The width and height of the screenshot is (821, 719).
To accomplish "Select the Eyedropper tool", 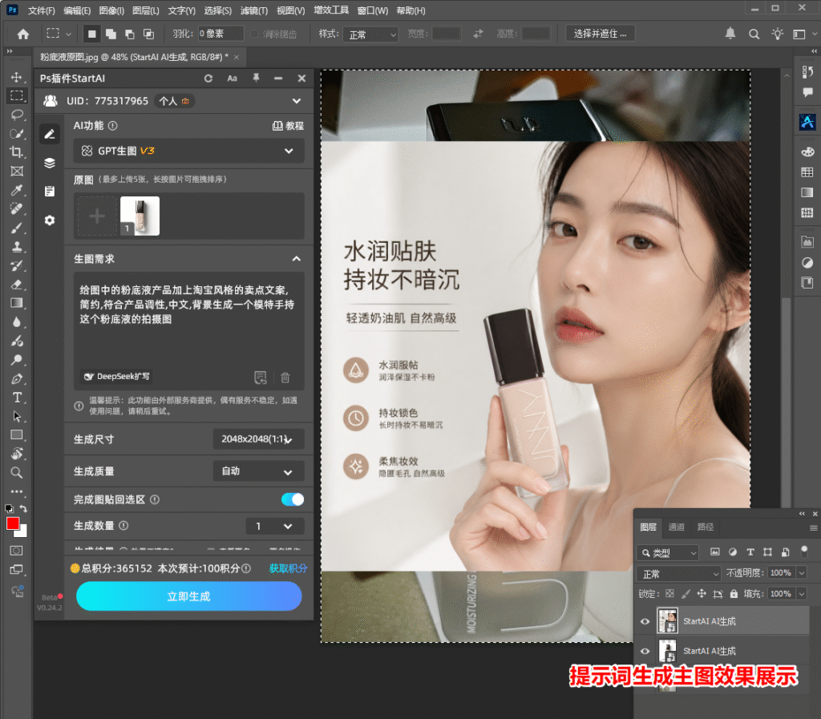I will 17,190.
